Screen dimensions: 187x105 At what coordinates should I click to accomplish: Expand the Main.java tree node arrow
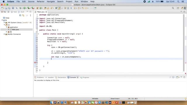click(x=9, y=29)
